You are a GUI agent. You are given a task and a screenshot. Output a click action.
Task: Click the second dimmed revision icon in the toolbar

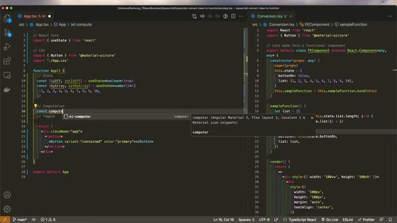pyautogui.click(x=218, y=16)
